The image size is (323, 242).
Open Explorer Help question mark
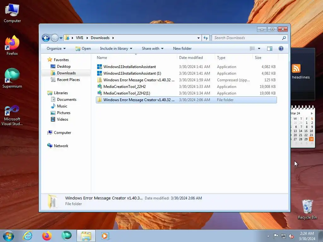(281, 49)
